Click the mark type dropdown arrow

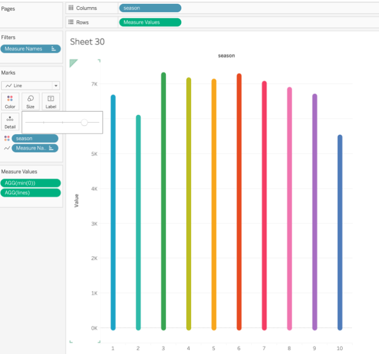click(x=56, y=86)
